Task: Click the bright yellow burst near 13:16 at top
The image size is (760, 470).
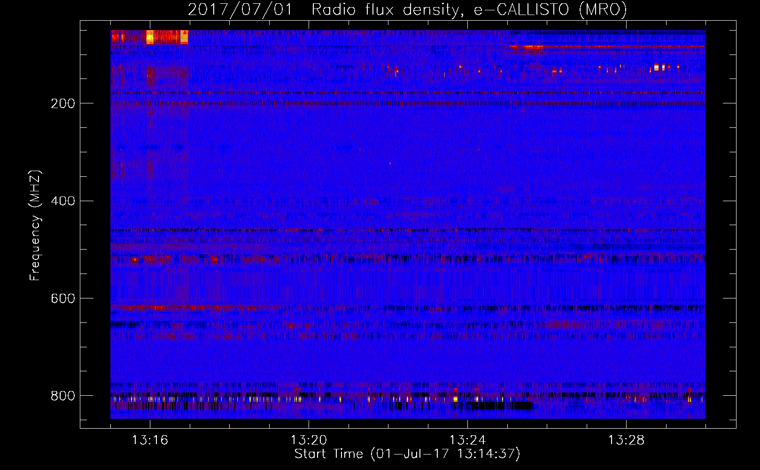Action: click(150, 37)
